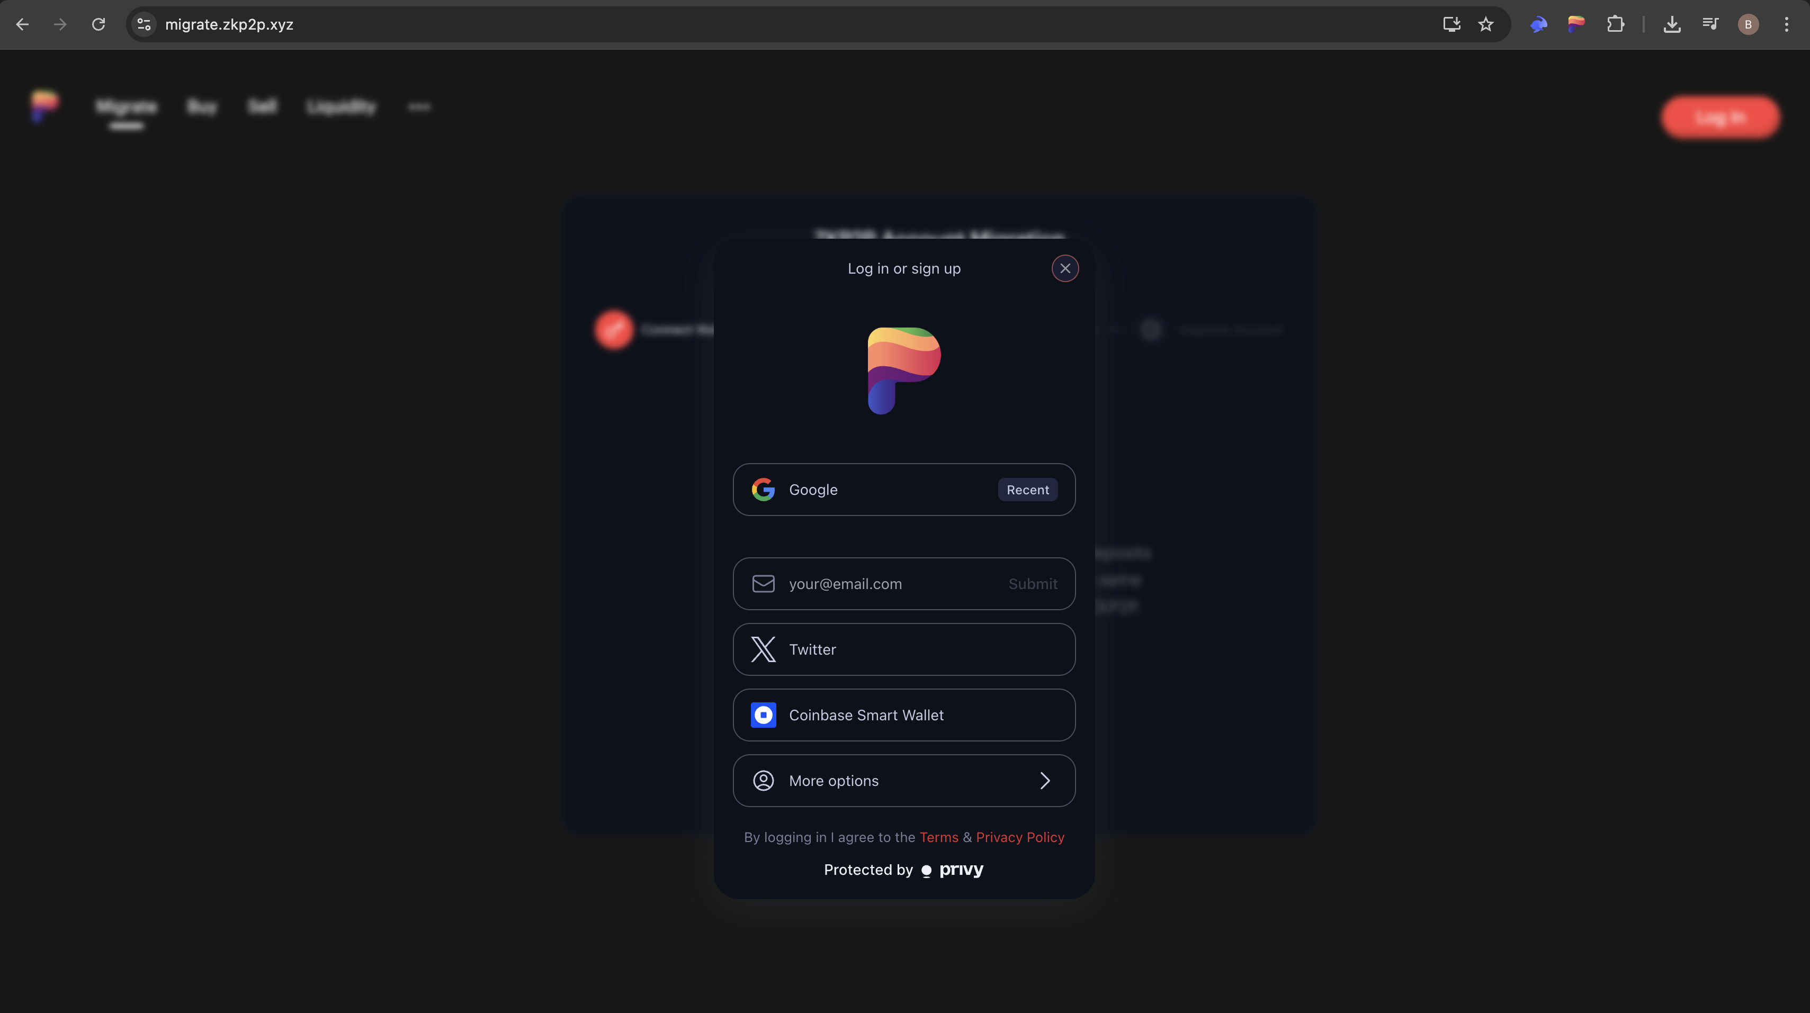Click the privy logo in footer
The height and width of the screenshot is (1013, 1810).
(x=953, y=870)
